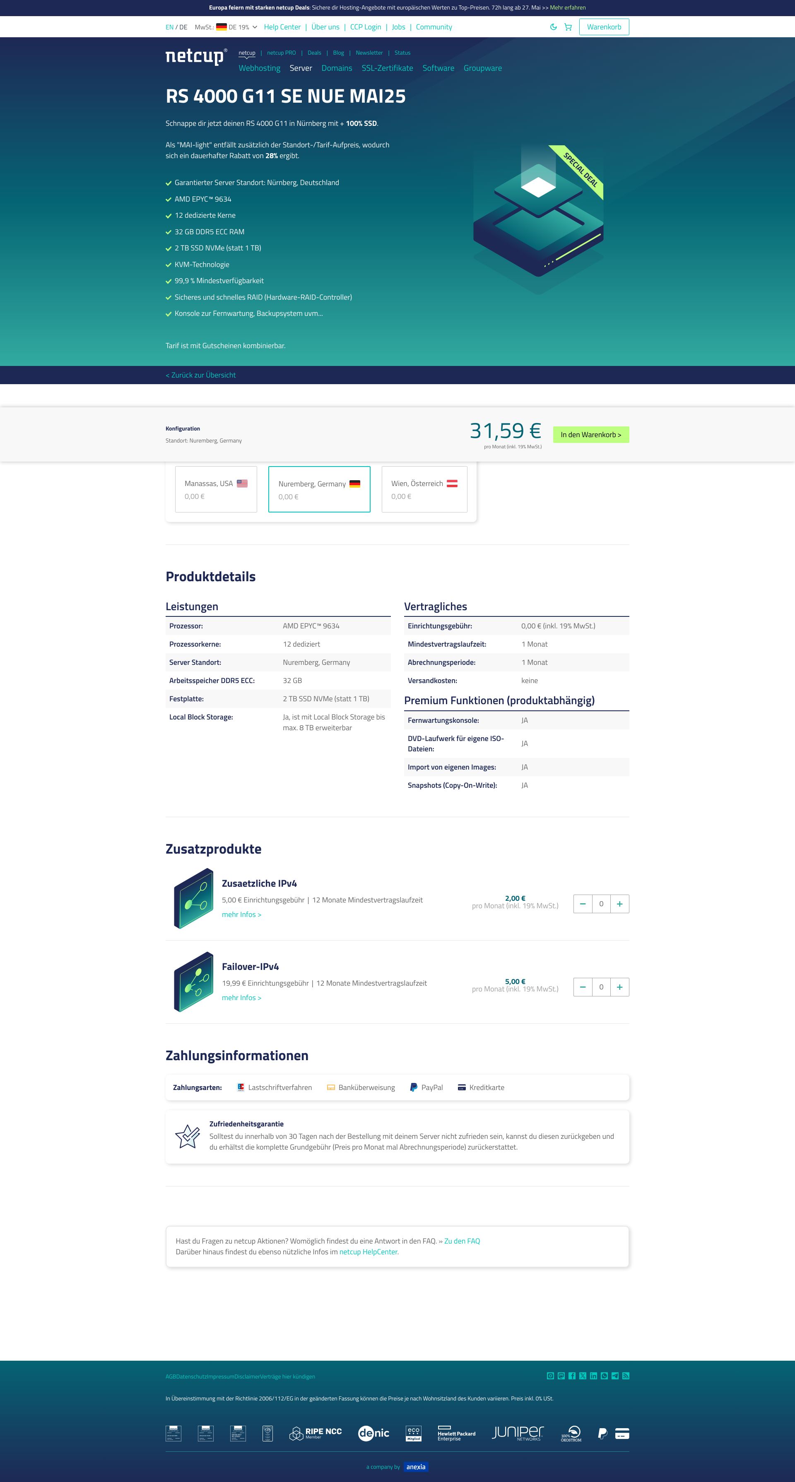Open the Server menu

point(301,68)
